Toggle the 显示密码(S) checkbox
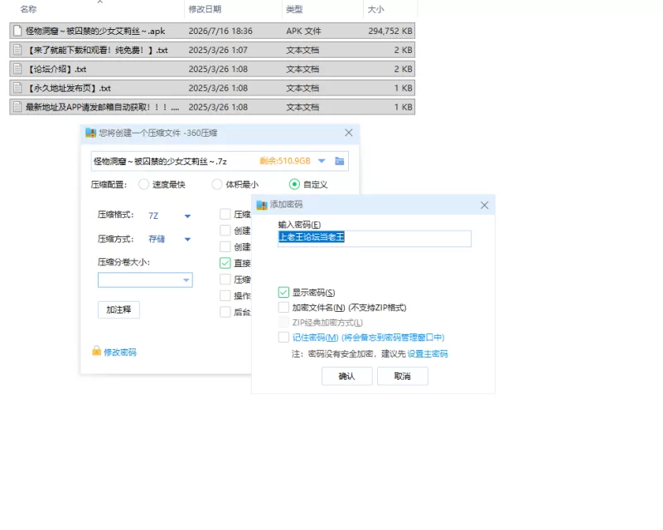This screenshot has height=530, width=663. [x=283, y=292]
